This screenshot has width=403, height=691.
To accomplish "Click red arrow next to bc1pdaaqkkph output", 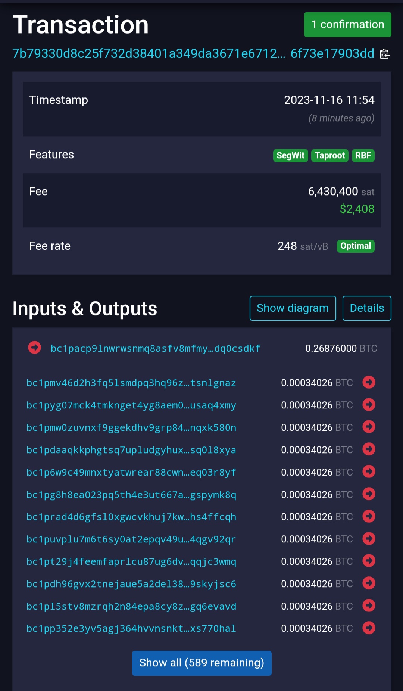I will point(369,449).
